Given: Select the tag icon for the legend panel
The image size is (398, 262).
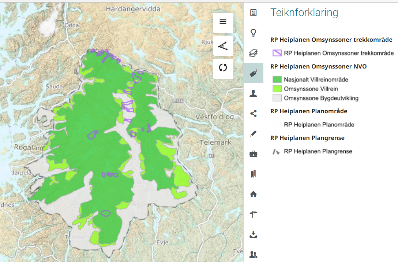Looking at the screenshot, I should (x=254, y=73).
